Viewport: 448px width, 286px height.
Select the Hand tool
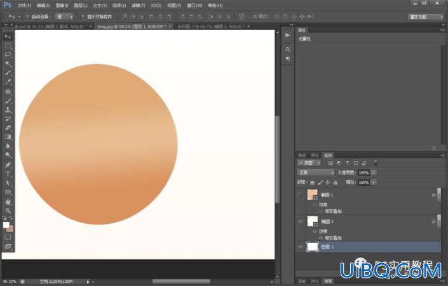[8, 202]
